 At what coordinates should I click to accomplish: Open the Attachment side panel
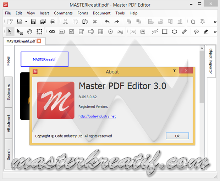click(x=9, y=123)
